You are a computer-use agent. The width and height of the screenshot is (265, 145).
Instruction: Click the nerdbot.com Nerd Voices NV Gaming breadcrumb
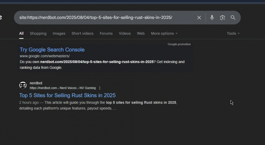[x=63, y=88]
